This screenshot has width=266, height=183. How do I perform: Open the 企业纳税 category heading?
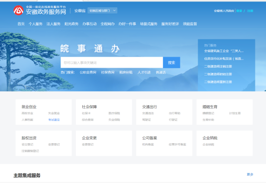click(x=210, y=138)
